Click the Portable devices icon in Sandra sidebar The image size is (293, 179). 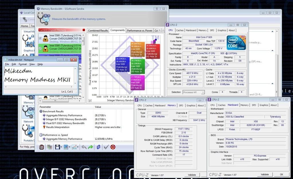pos(28,131)
